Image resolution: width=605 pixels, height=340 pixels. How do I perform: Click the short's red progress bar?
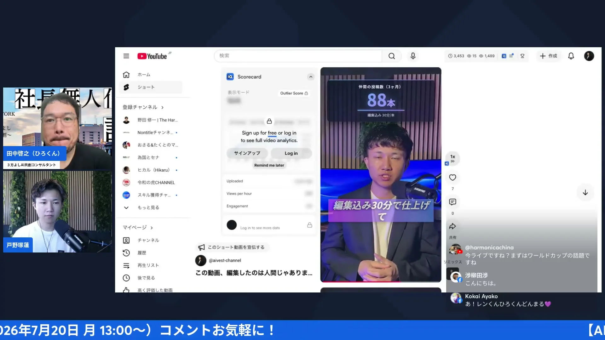381,282
